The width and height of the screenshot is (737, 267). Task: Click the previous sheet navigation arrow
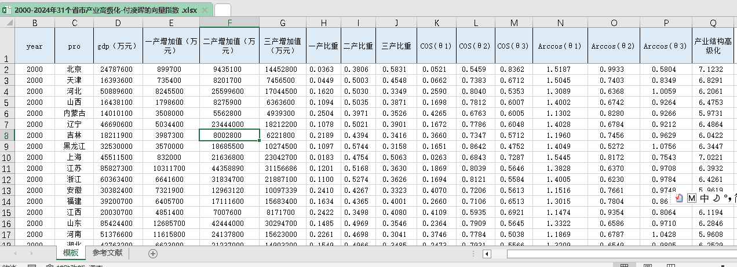[x=15, y=254]
